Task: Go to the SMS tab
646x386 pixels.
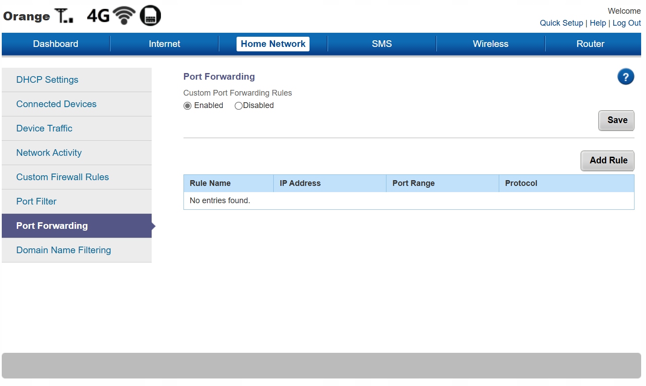Action: pyautogui.click(x=382, y=44)
